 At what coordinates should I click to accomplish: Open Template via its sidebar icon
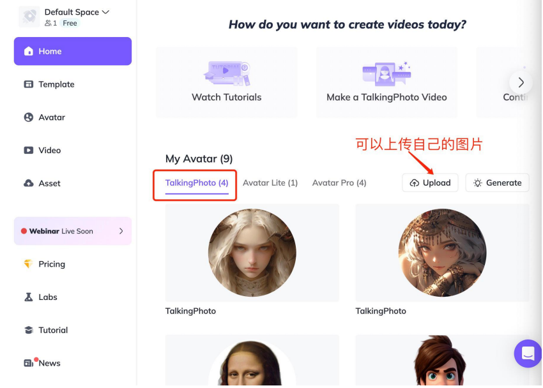click(x=29, y=84)
